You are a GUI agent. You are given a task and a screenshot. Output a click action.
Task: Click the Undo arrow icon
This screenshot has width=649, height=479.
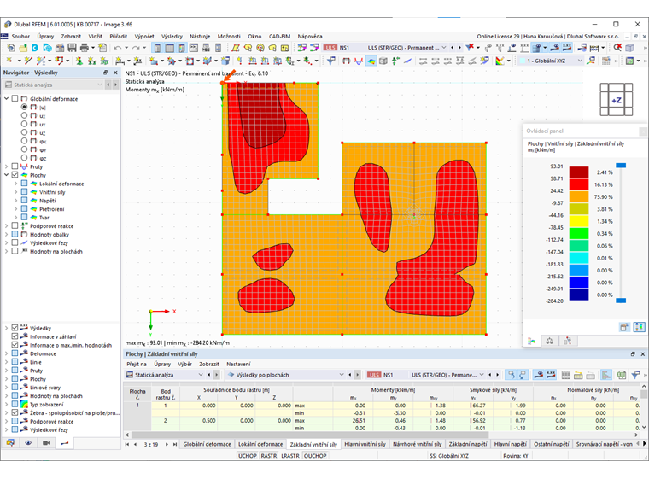point(118,48)
